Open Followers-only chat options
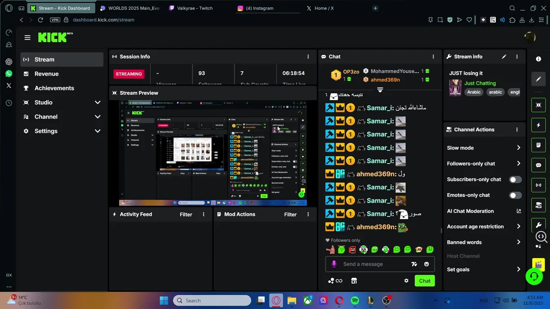This screenshot has width=550, height=309. coord(484,164)
